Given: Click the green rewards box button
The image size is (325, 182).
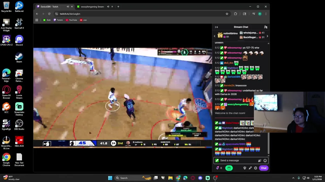Looking at the screenshot, I should pyautogui.click(x=229, y=168).
